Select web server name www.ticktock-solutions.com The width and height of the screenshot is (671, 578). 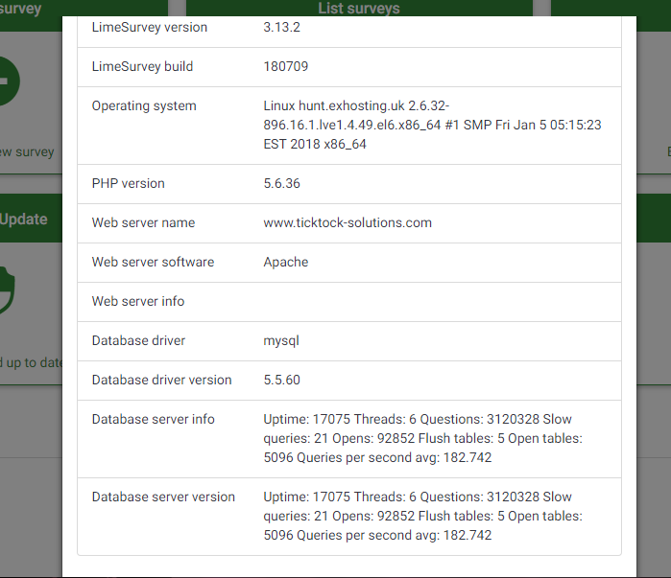[x=347, y=223]
